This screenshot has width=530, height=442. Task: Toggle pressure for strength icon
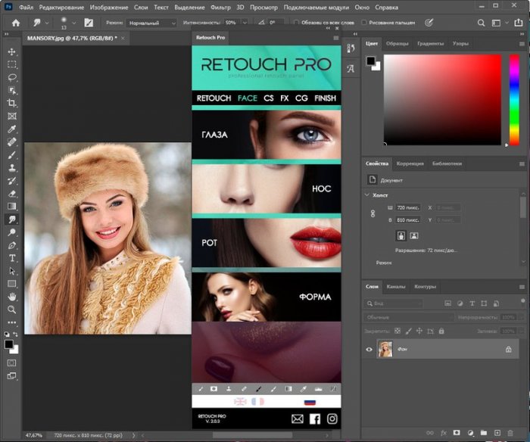click(x=429, y=23)
